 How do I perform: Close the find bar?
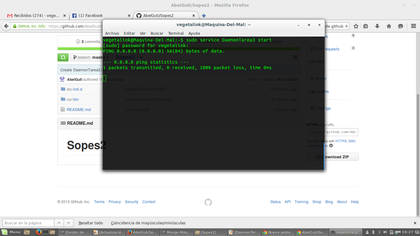415,223
